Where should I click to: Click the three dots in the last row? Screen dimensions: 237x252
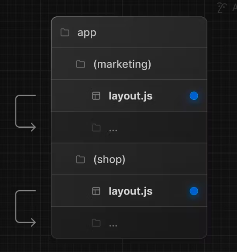pyautogui.click(x=113, y=226)
